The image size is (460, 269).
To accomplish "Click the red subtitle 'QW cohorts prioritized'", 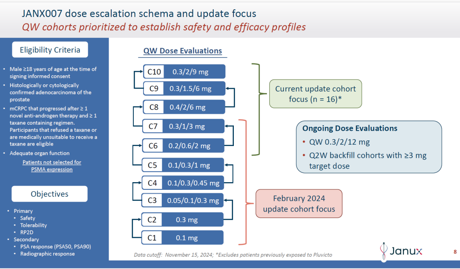I will [164, 27].
